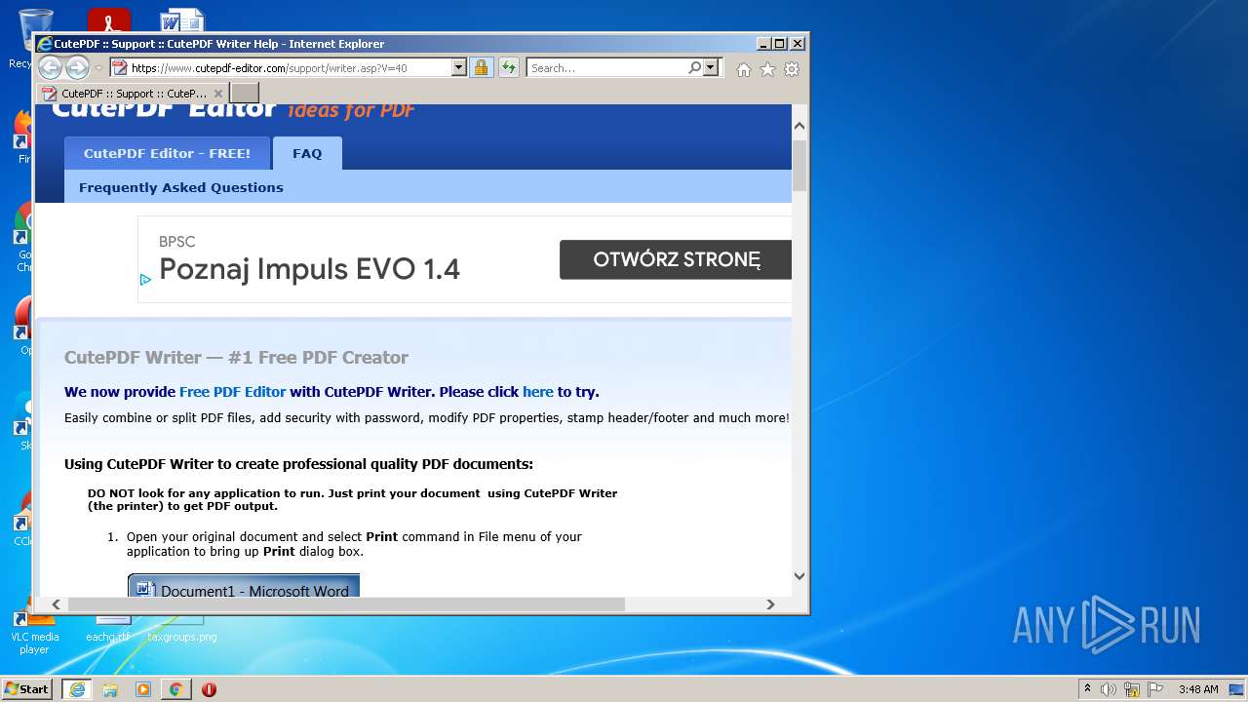The width and height of the screenshot is (1248, 702).
Task: Click the network tray icon
Action: click(x=1132, y=689)
